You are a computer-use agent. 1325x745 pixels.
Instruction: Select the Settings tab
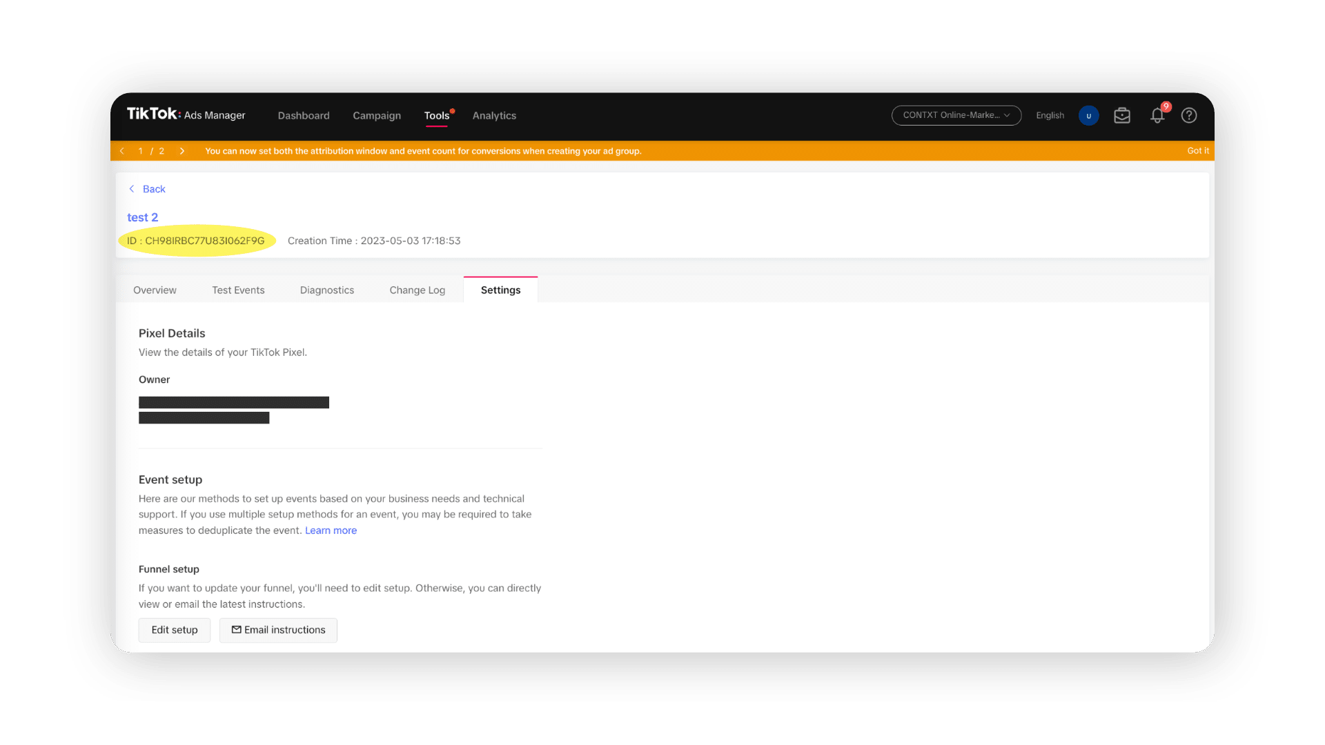tap(501, 290)
